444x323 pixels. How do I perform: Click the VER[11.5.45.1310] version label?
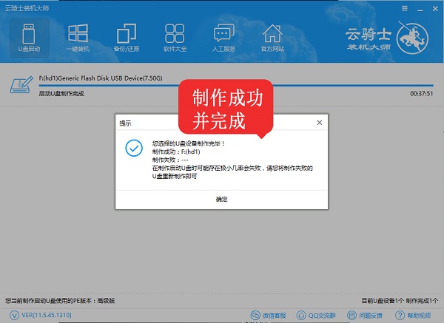click(47, 315)
